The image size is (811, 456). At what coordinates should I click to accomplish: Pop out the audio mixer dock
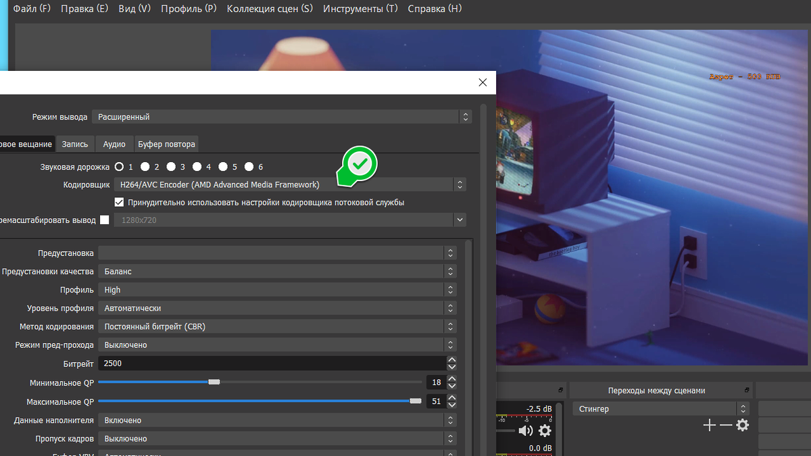[x=560, y=390]
